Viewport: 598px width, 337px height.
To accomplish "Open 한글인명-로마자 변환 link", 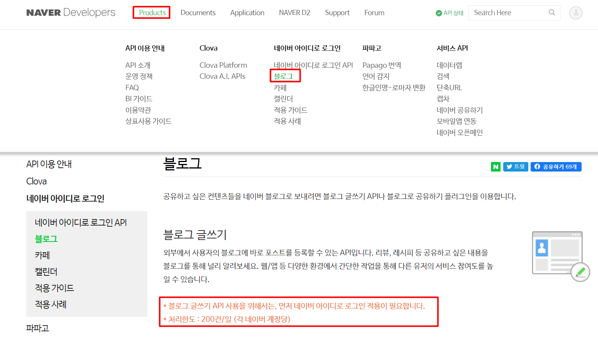I will [x=394, y=87].
